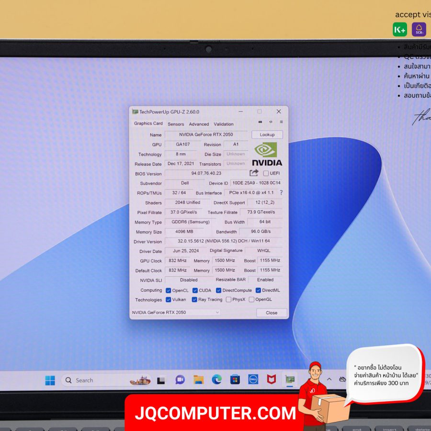Refresh GPU-Z data with the refresh icon

271,122
